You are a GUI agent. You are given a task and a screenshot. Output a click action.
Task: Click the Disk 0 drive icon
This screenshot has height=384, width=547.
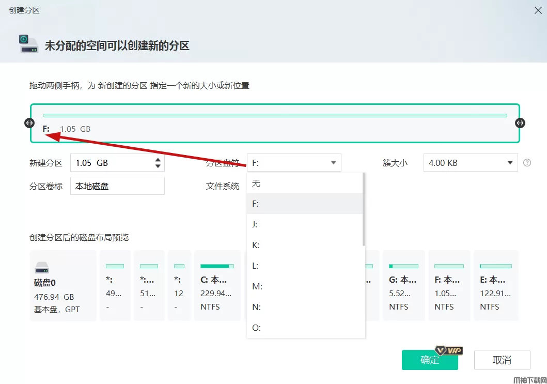pyautogui.click(x=42, y=268)
